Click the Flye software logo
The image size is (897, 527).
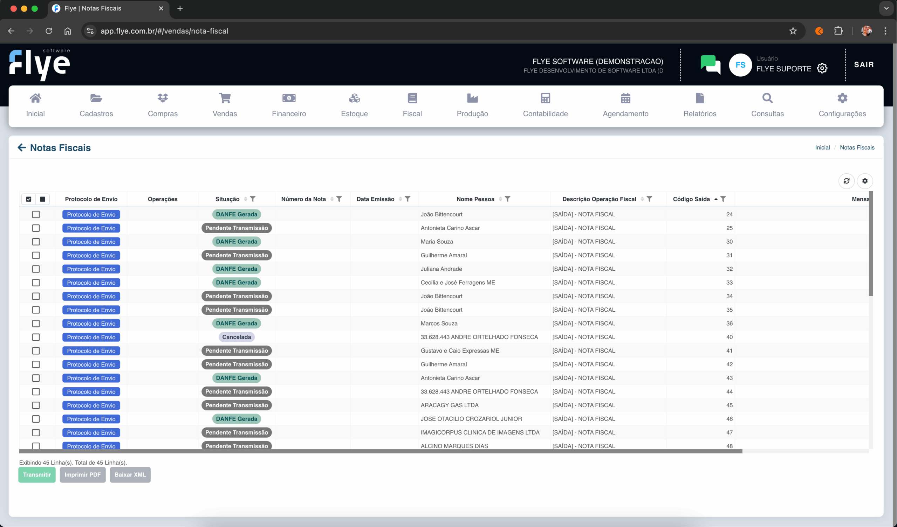coord(40,64)
